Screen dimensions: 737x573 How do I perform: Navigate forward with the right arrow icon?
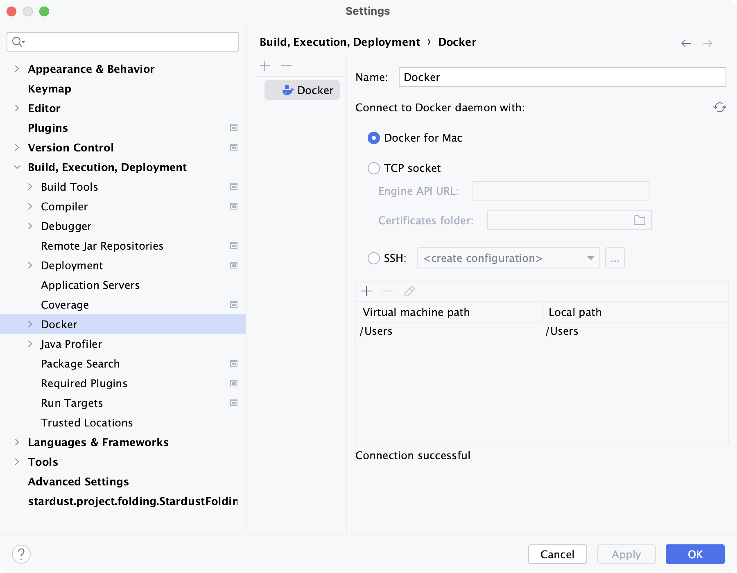coord(708,43)
